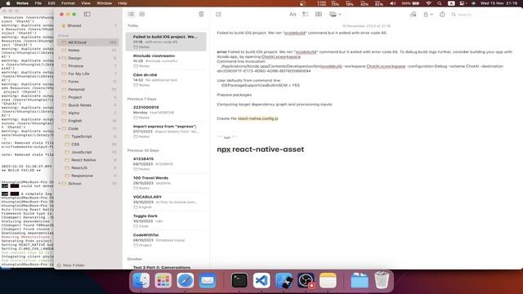Open the 'import express from' note
The height and width of the screenshot is (294, 523).
pyautogui.click(x=166, y=131)
